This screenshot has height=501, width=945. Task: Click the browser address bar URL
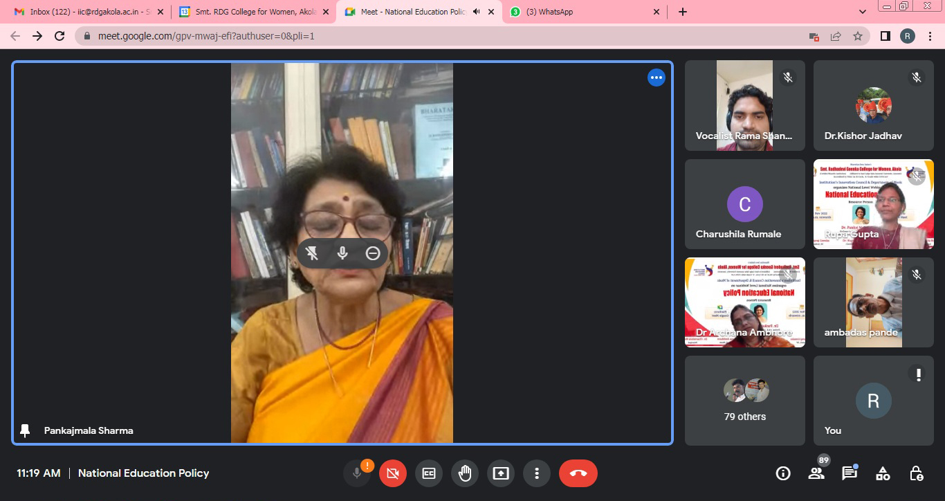[x=206, y=36]
